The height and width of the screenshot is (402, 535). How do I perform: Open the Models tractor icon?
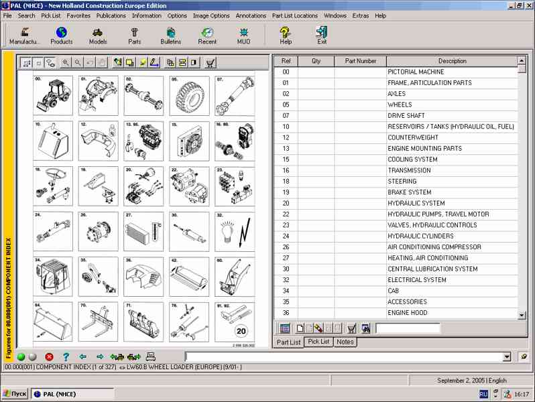pyautogui.click(x=98, y=36)
